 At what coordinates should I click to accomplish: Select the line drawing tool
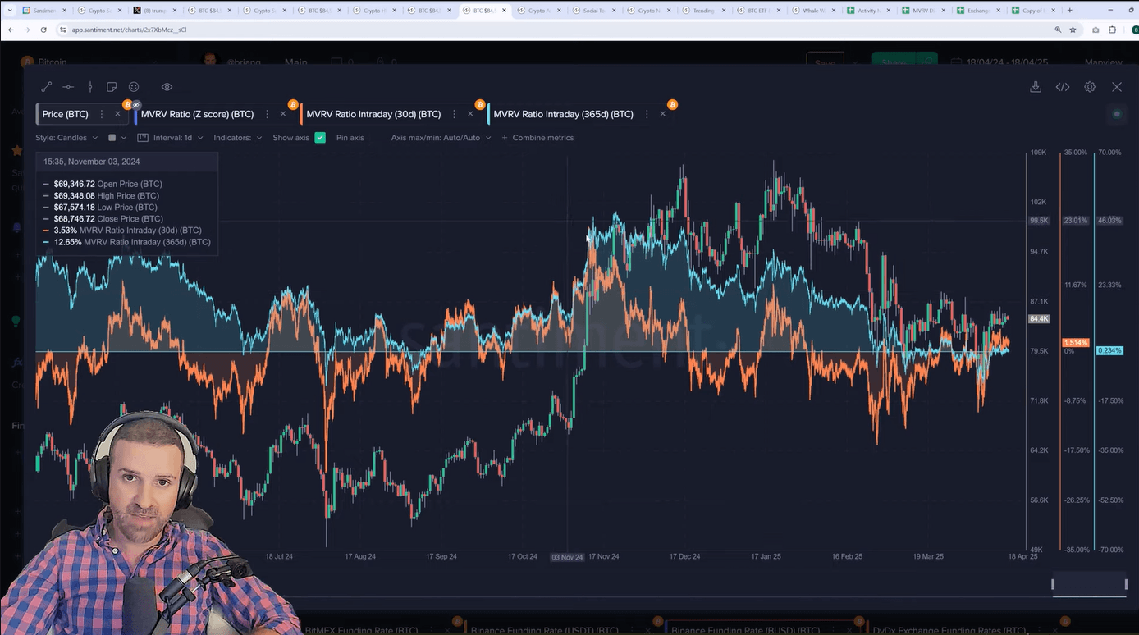(x=47, y=87)
